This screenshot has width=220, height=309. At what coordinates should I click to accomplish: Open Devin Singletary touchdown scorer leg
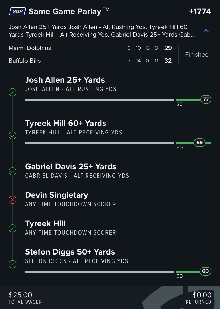(70, 199)
